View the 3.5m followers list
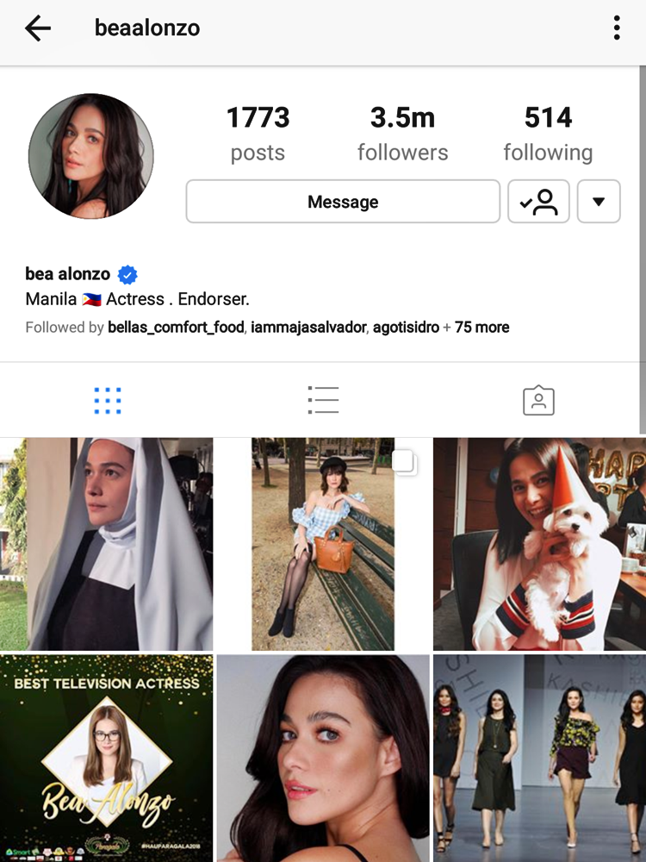The width and height of the screenshot is (646, 862). point(402,134)
